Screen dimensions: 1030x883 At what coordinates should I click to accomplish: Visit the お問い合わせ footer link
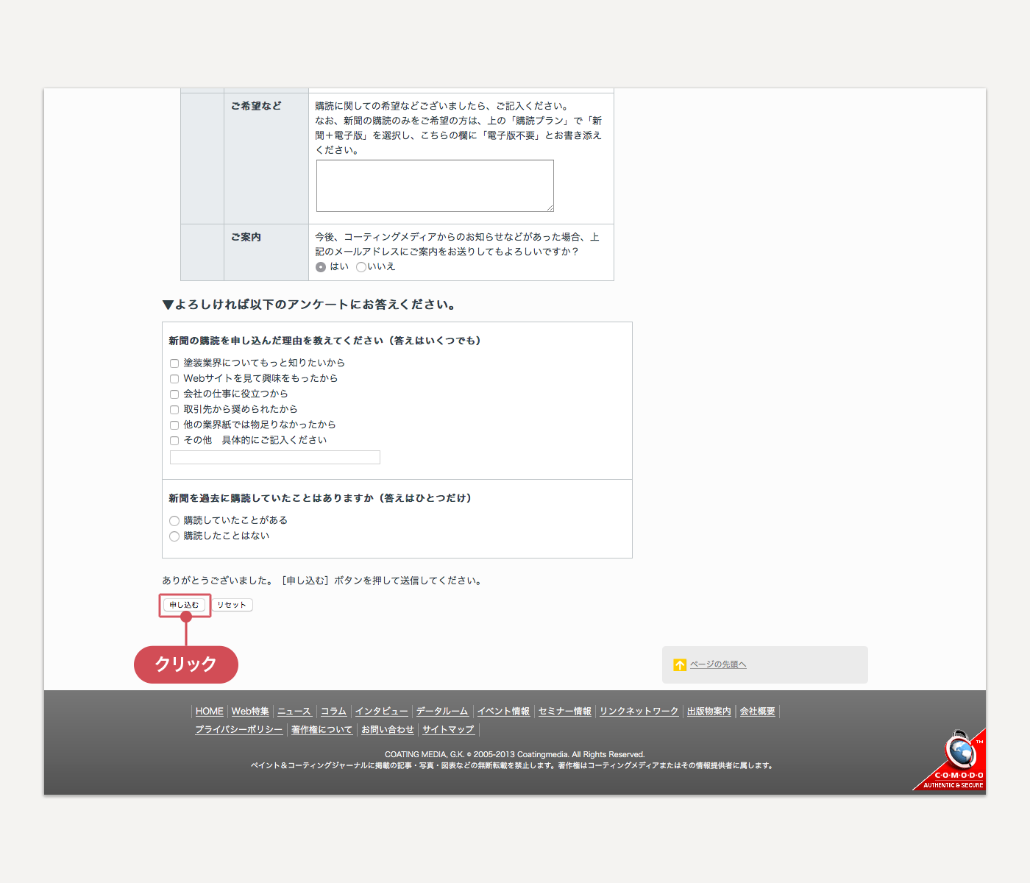[387, 730]
